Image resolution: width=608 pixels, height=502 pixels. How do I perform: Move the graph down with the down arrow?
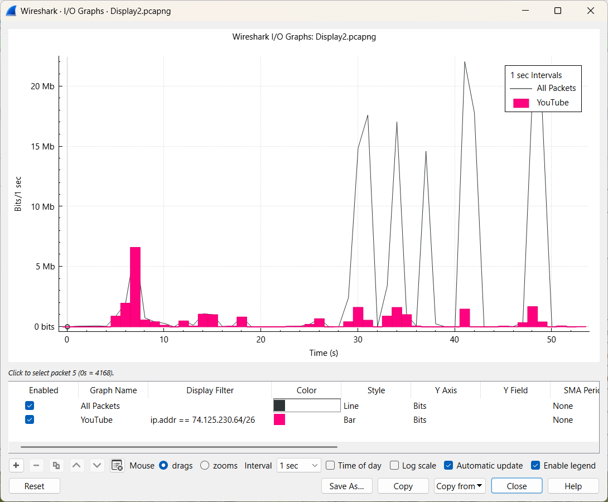pos(97,466)
